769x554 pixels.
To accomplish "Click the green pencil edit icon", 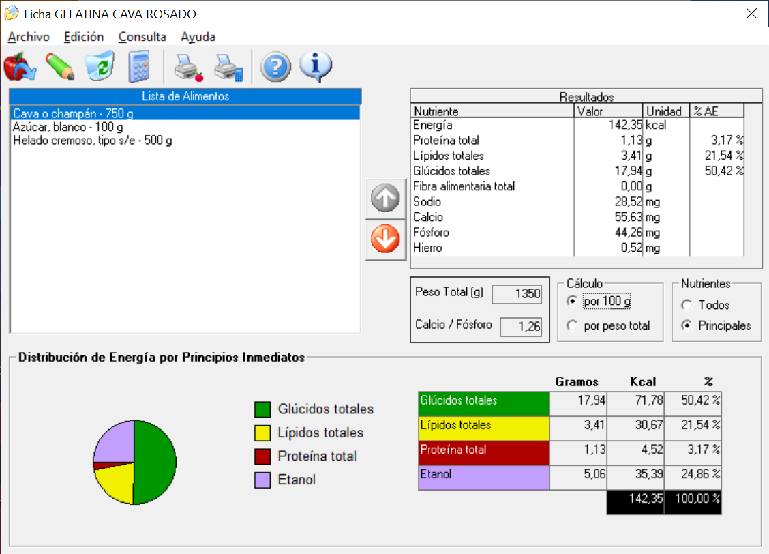I will [60, 67].
